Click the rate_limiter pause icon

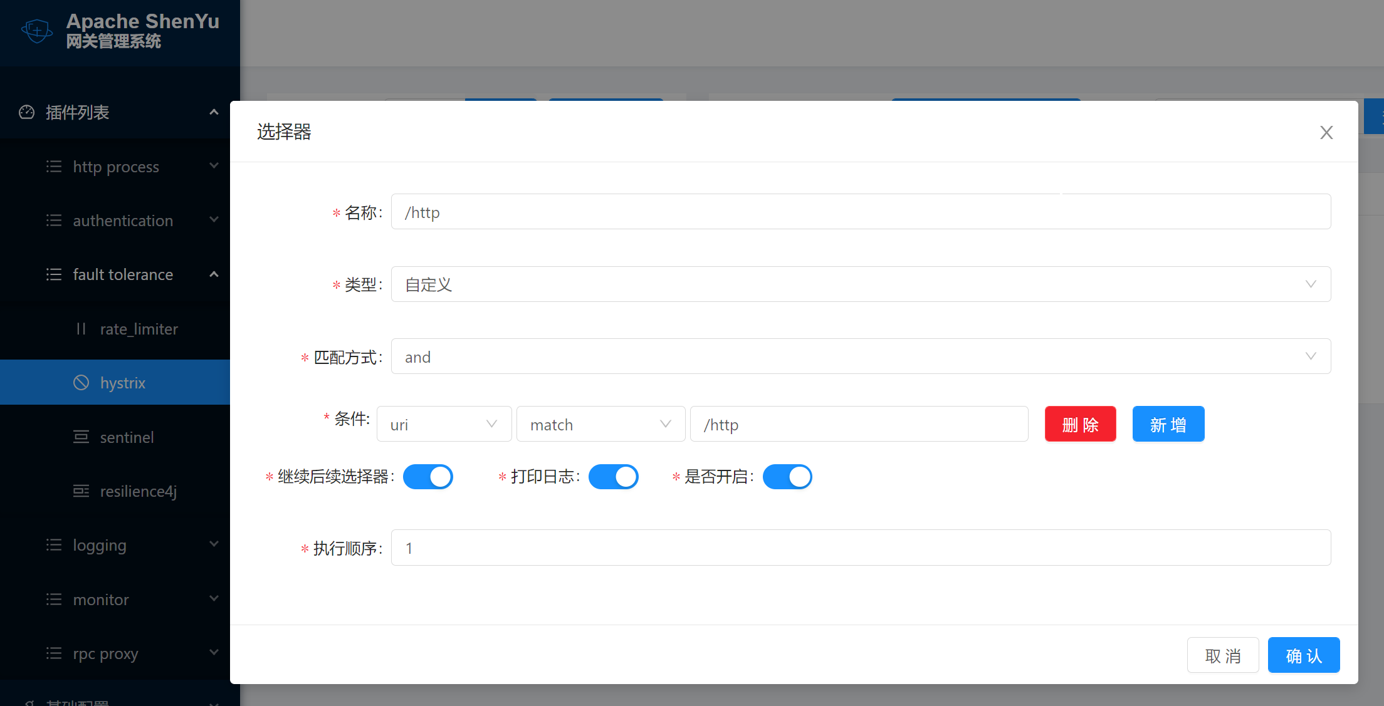(x=81, y=329)
